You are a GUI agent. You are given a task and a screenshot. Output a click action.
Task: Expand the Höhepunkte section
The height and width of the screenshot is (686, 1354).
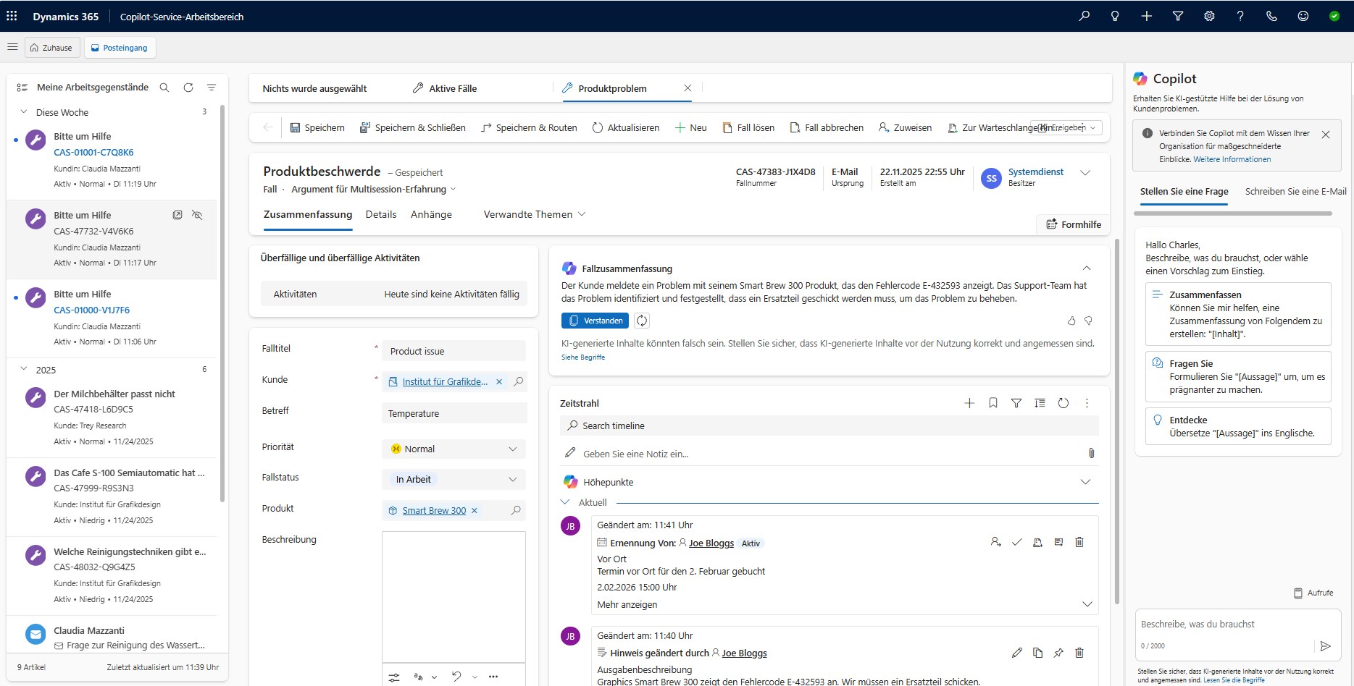coord(1085,482)
